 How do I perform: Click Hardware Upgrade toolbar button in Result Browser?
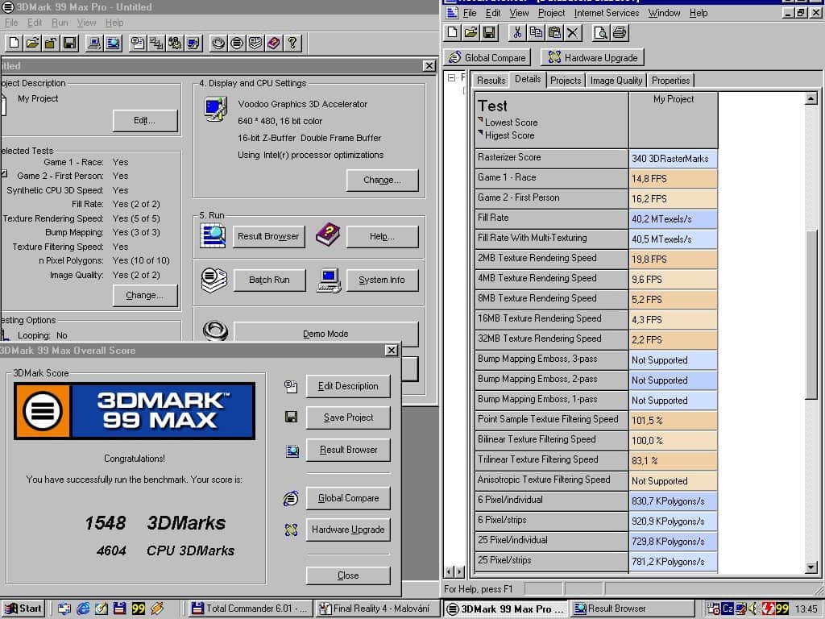click(x=592, y=57)
